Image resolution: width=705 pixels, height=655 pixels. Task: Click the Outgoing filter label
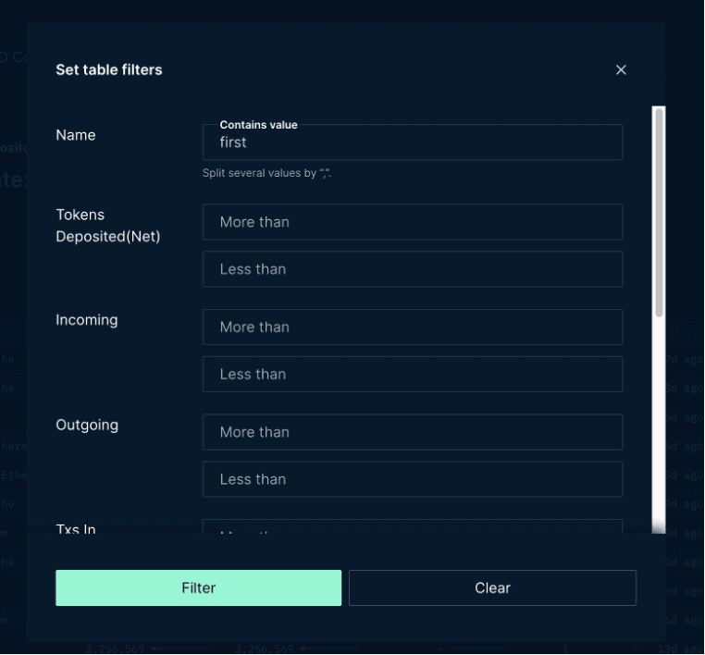(87, 426)
